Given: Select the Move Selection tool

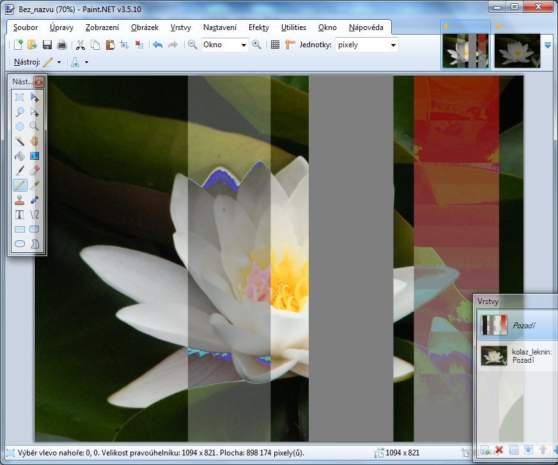Looking at the screenshot, I should click(x=35, y=112).
